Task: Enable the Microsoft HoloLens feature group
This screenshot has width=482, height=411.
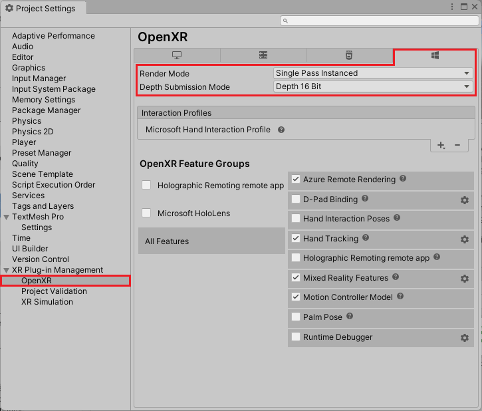Action: click(146, 213)
